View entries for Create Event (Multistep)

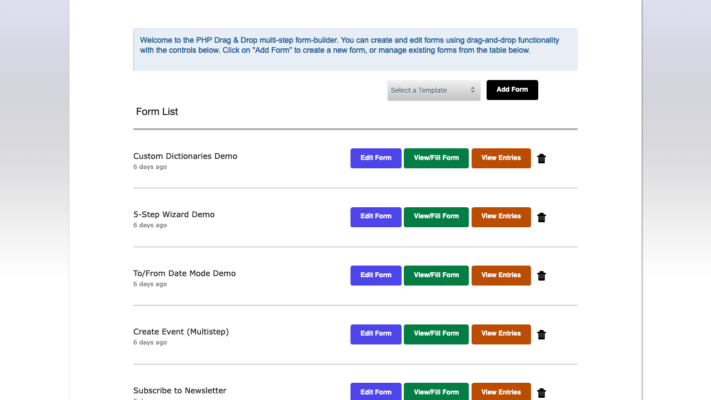click(x=501, y=334)
